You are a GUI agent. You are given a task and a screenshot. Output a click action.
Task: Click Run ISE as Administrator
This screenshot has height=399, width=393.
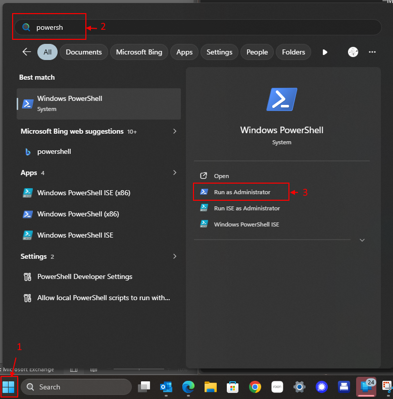pyautogui.click(x=247, y=208)
